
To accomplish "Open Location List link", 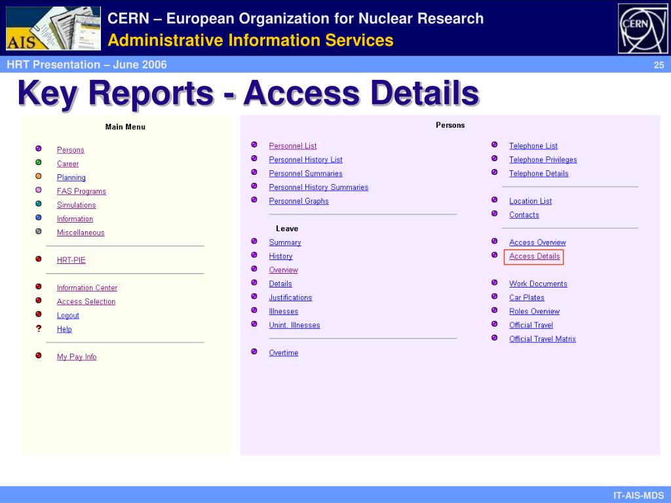I will tap(531, 201).
